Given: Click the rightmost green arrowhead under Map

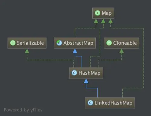Looking at the screenshot, I should [x=111, y=21].
